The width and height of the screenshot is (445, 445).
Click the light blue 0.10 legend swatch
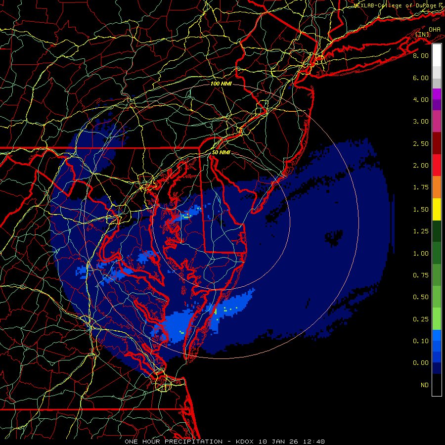pos(437,335)
